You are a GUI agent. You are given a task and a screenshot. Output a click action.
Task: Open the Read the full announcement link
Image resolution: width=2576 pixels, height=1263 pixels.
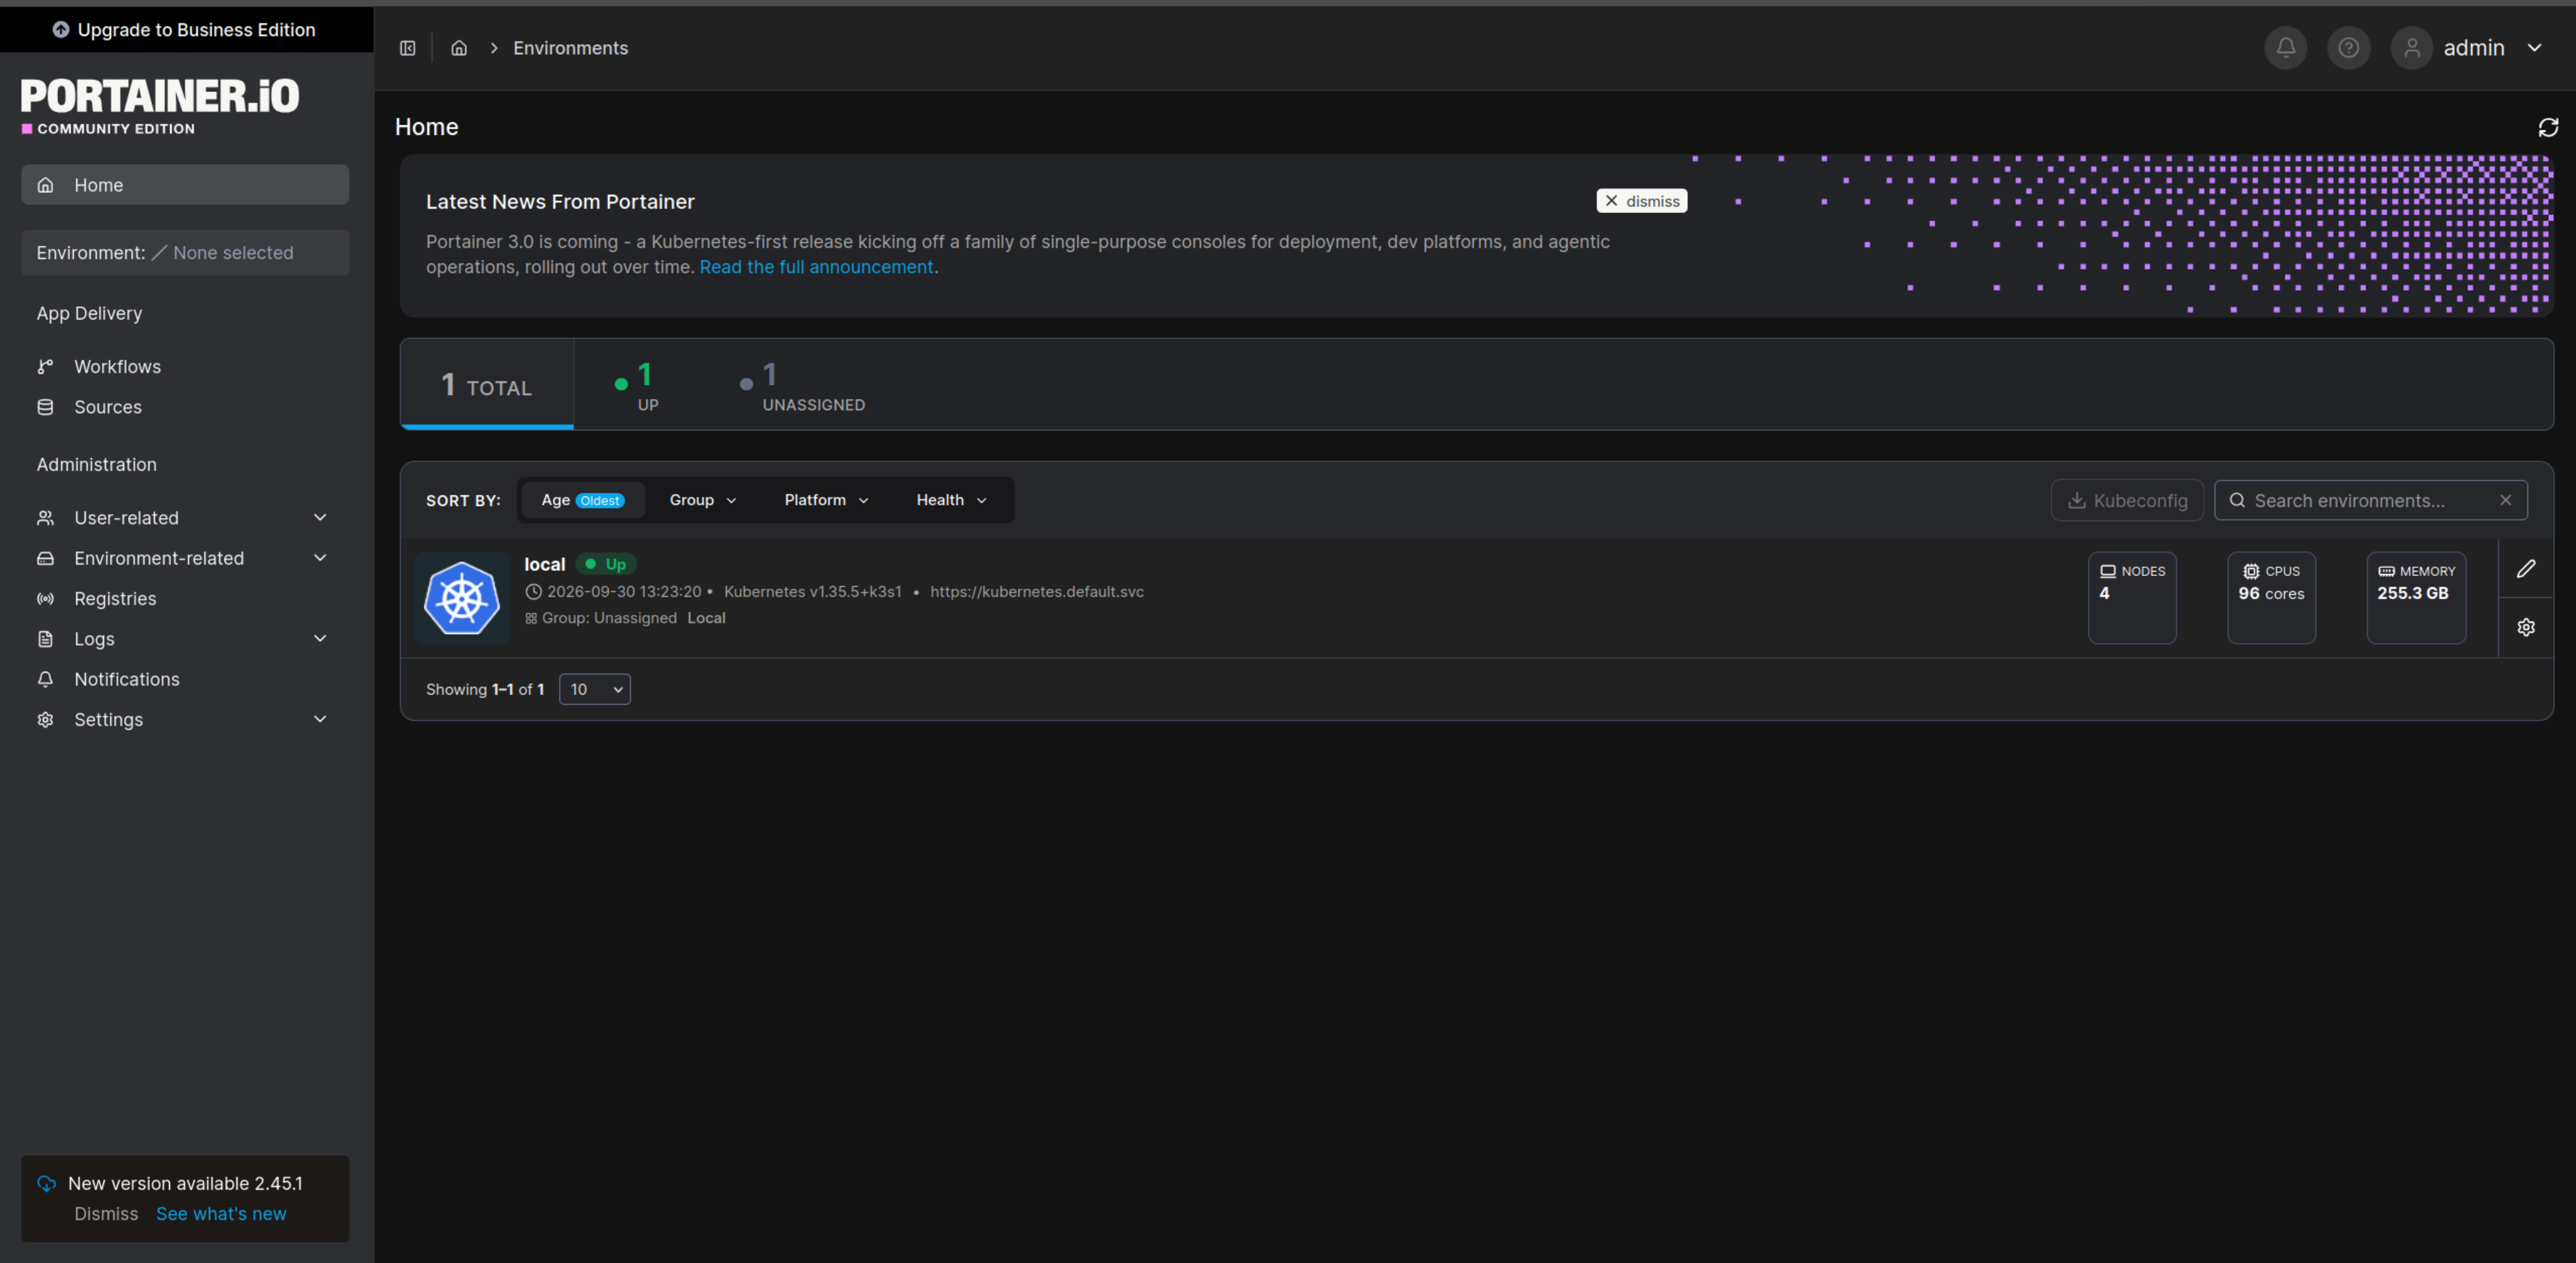816,267
